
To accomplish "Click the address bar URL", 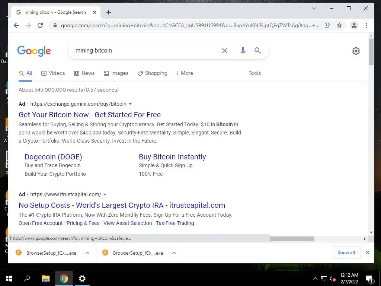I will [190, 25].
